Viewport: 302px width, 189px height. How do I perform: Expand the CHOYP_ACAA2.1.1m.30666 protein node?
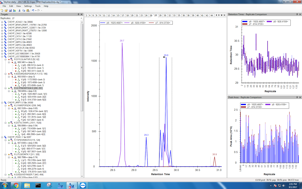point(2,22)
